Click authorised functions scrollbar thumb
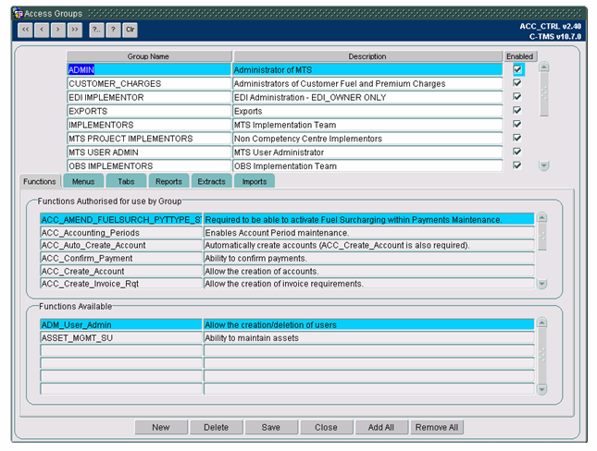597x451 pixels. click(x=541, y=237)
